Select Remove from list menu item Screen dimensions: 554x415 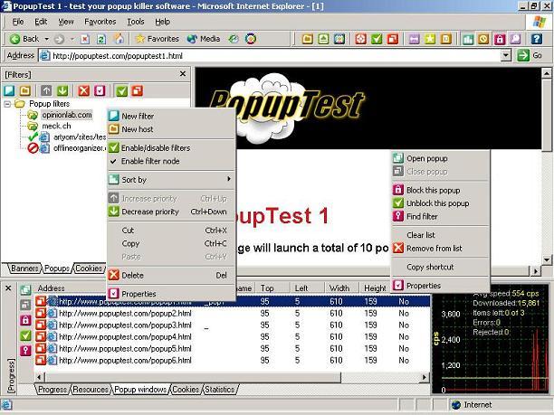click(440, 249)
